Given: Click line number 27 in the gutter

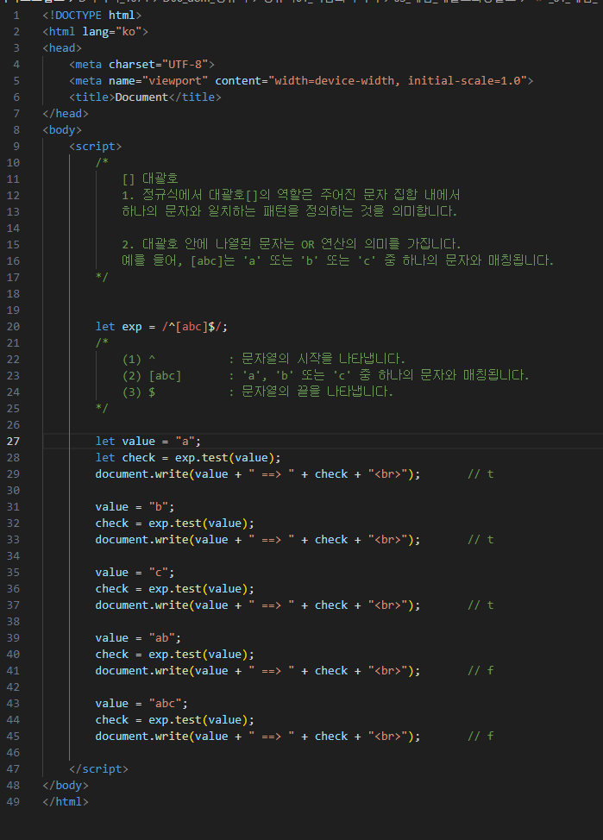Looking at the screenshot, I should tap(14, 442).
